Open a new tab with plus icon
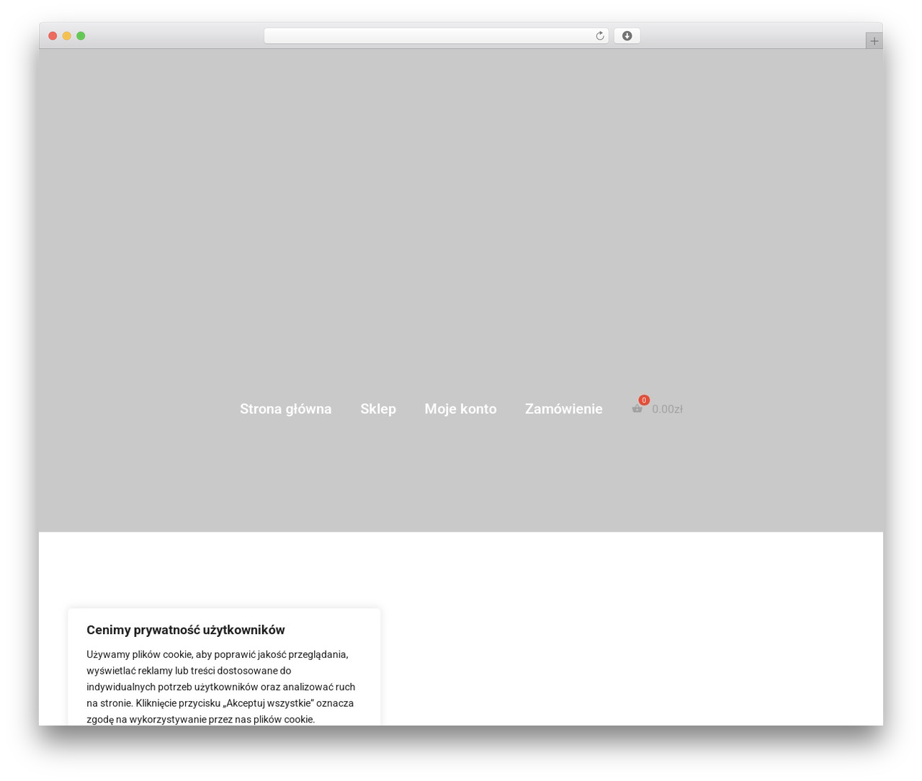922x781 pixels. pos(874,41)
